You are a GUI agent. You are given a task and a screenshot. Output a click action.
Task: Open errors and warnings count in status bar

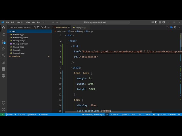tap(22, 114)
